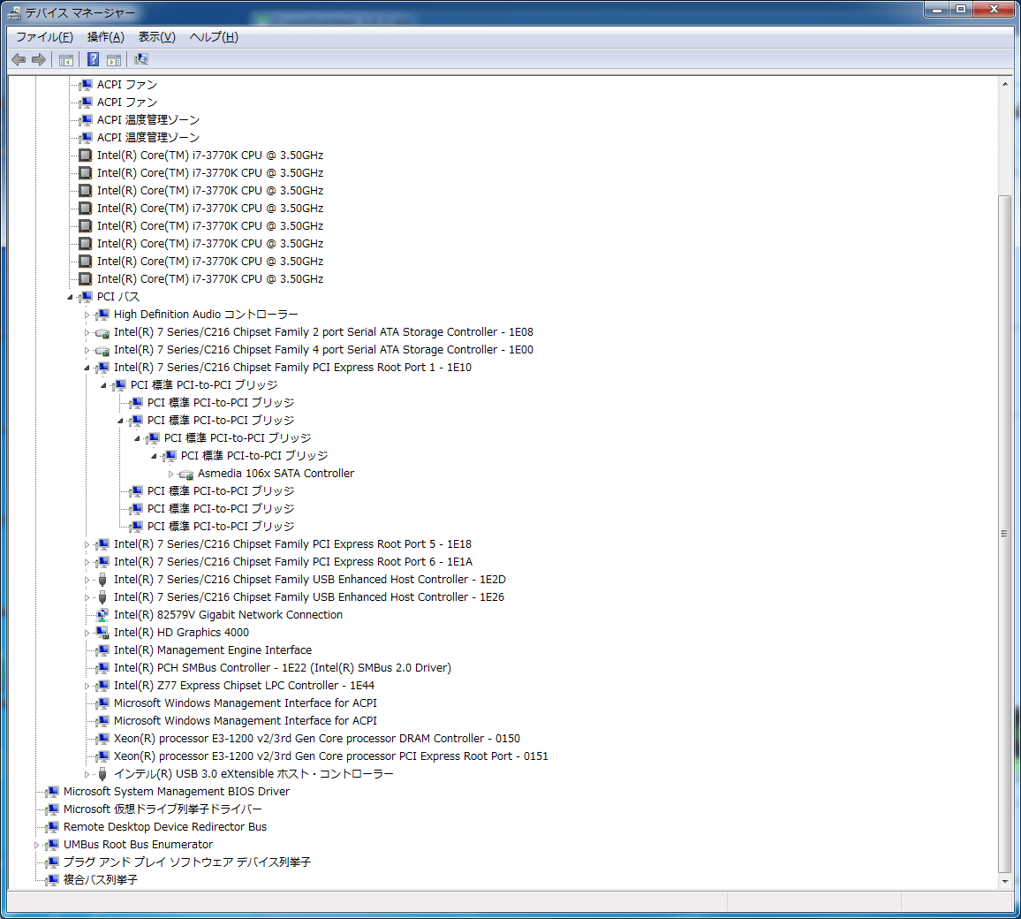Click the action pane toolbar icon

pyautogui.click(x=114, y=60)
